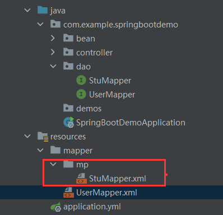223x215 pixels.
Task: Collapse the mp folder
Action: point(53,164)
